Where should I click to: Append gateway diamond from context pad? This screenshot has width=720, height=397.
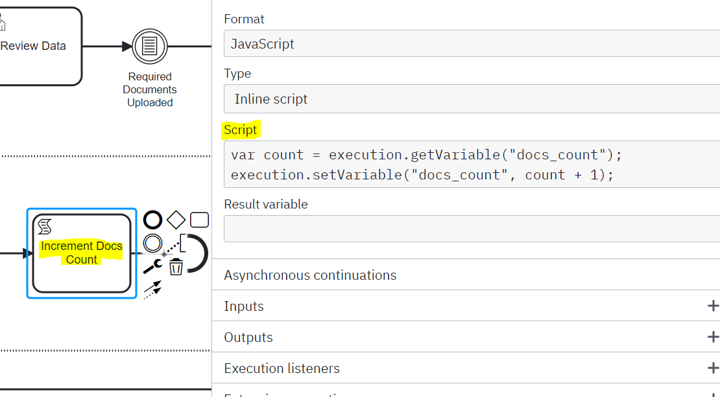(176, 220)
